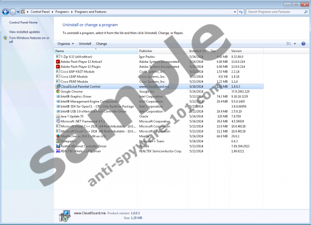Click Uninstall in the toolbar
Image resolution: width=311 pixels, height=225 pixels.
tap(85, 44)
